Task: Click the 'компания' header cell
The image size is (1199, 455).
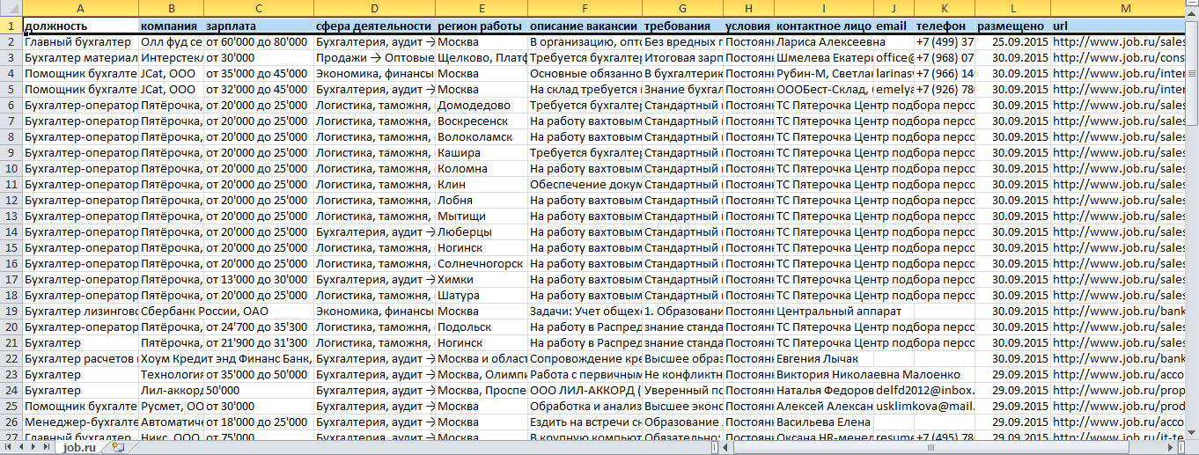Action: (171, 26)
